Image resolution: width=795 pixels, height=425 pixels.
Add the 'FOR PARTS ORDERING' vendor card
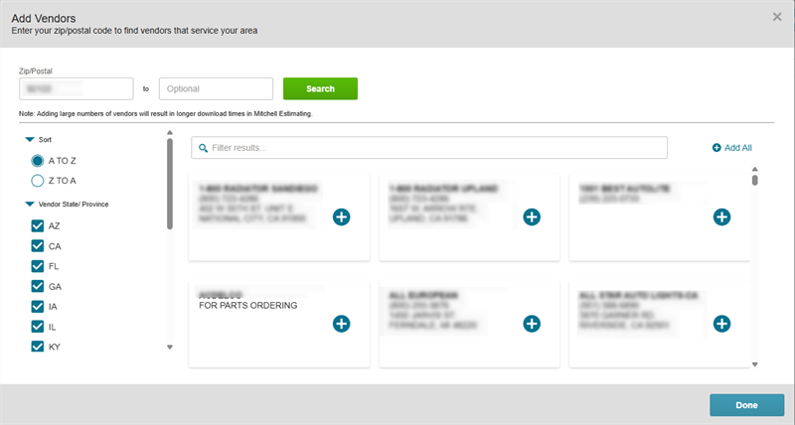click(x=341, y=323)
